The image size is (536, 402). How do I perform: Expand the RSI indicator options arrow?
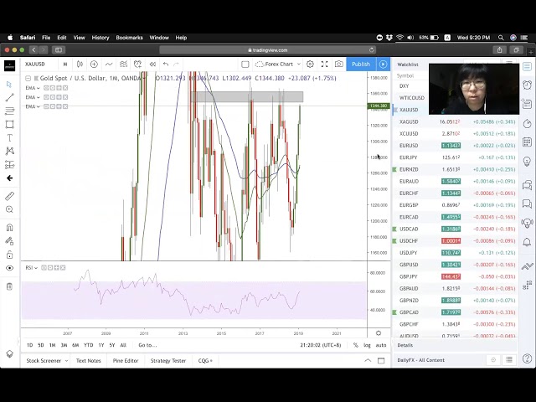tap(40, 268)
